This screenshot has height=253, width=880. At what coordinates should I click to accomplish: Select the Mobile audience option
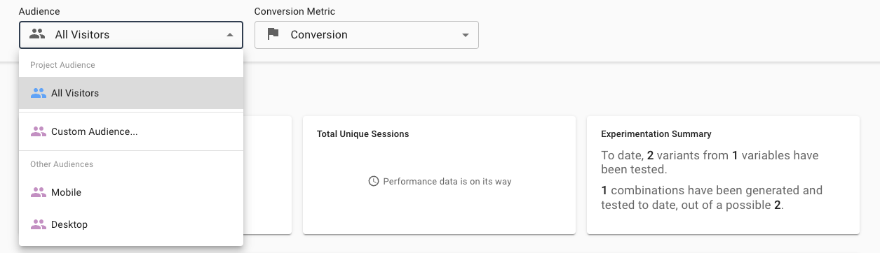(x=131, y=192)
